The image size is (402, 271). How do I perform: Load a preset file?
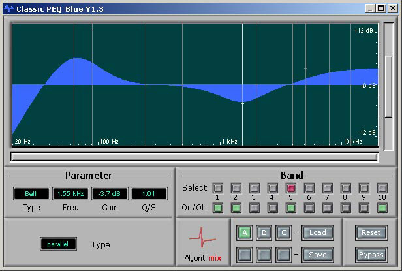coord(318,232)
